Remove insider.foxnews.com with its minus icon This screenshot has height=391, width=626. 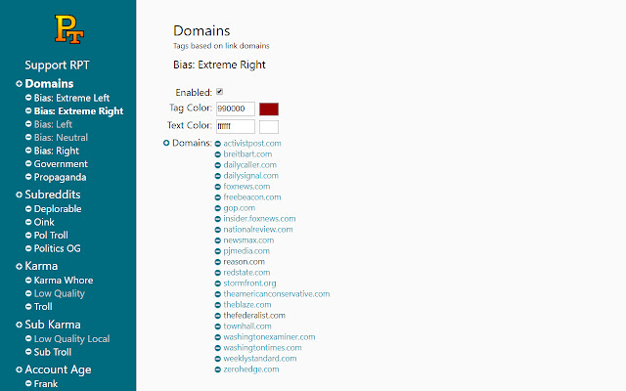(x=218, y=219)
